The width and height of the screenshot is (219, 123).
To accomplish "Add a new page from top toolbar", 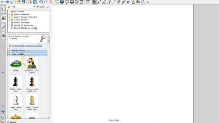I will point(12,2).
